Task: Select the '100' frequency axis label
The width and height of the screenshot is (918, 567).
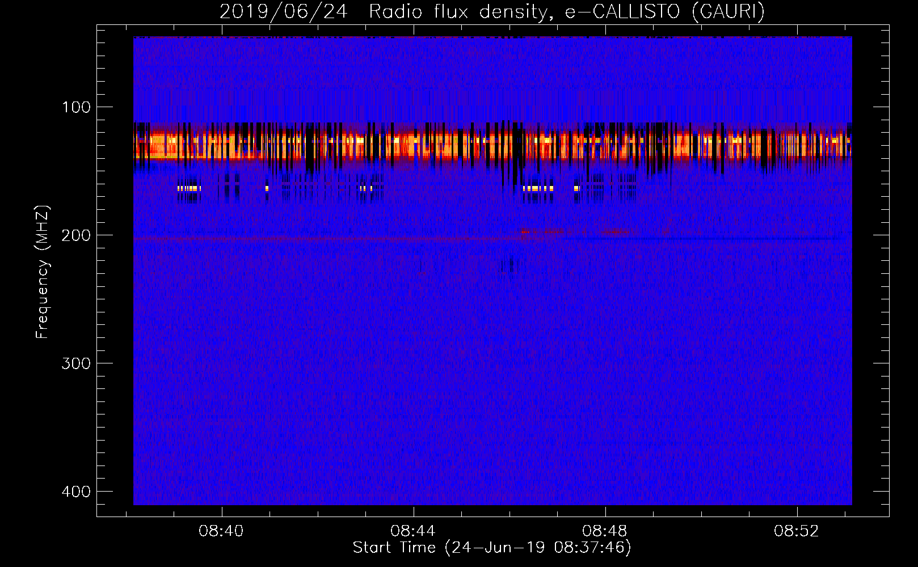Action: (75, 107)
